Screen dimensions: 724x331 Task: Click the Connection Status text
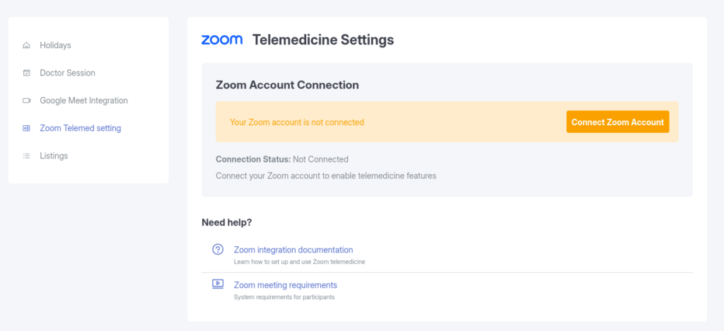282,159
